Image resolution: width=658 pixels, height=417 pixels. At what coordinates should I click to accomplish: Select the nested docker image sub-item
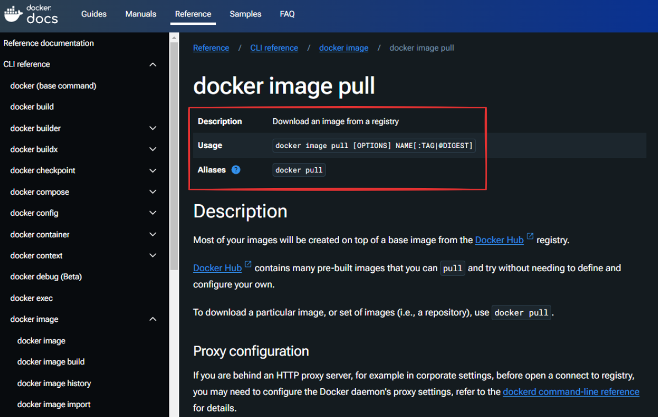(x=41, y=341)
